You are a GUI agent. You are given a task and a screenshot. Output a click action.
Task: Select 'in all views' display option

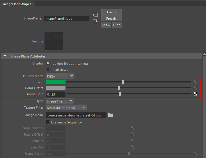pyautogui.click(x=48, y=70)
